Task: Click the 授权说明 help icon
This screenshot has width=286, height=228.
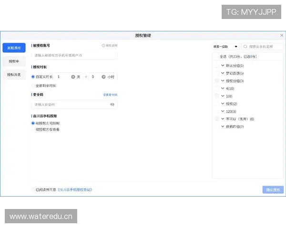Action: (x=103, y=46)
